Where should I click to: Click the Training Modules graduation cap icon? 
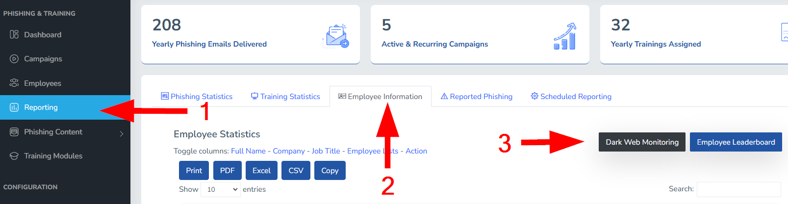pyautogui.click(x=14, y=156)
